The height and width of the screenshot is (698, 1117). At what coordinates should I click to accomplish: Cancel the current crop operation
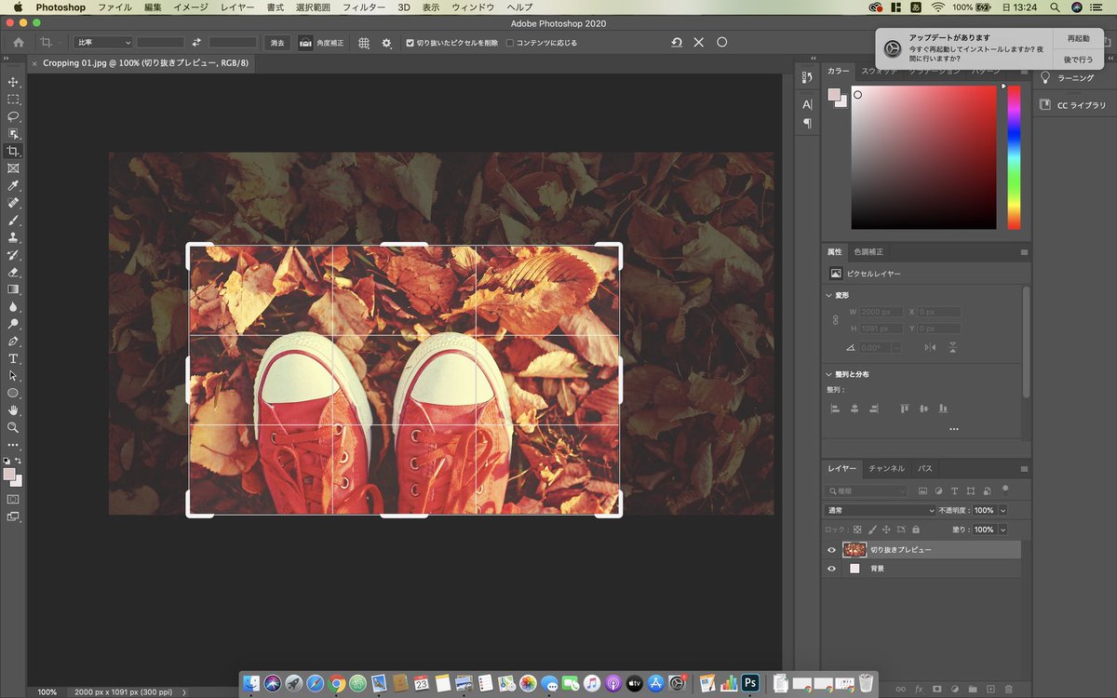699,43
